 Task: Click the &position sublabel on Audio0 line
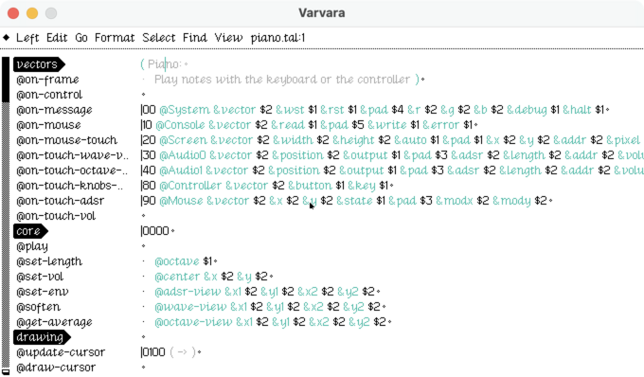(x=297, y=155)
